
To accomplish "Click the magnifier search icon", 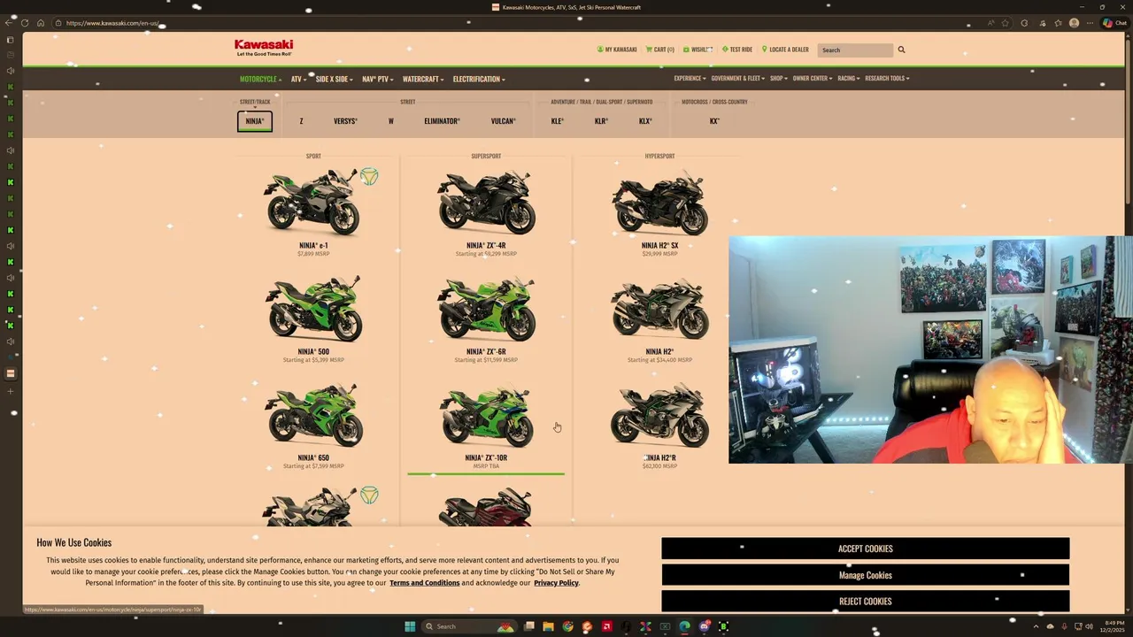I will coord(901,50).
